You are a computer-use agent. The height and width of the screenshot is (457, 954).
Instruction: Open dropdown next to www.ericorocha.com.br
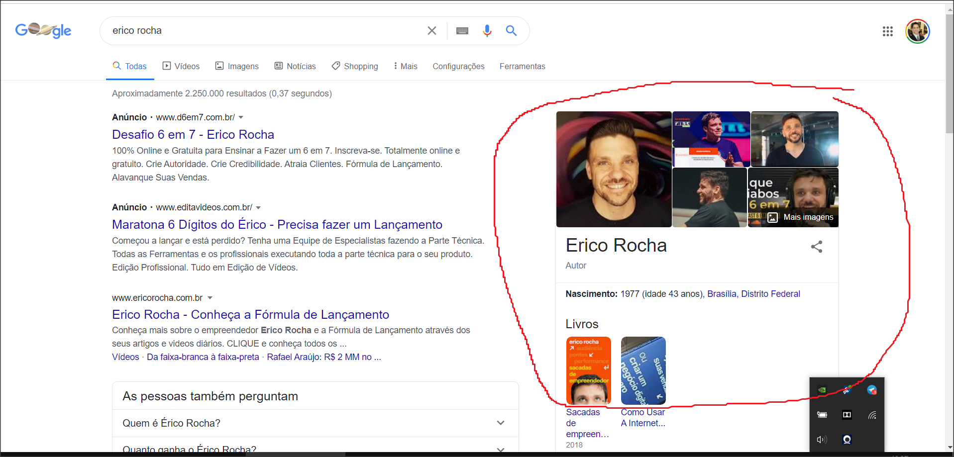tap(210, 298)
